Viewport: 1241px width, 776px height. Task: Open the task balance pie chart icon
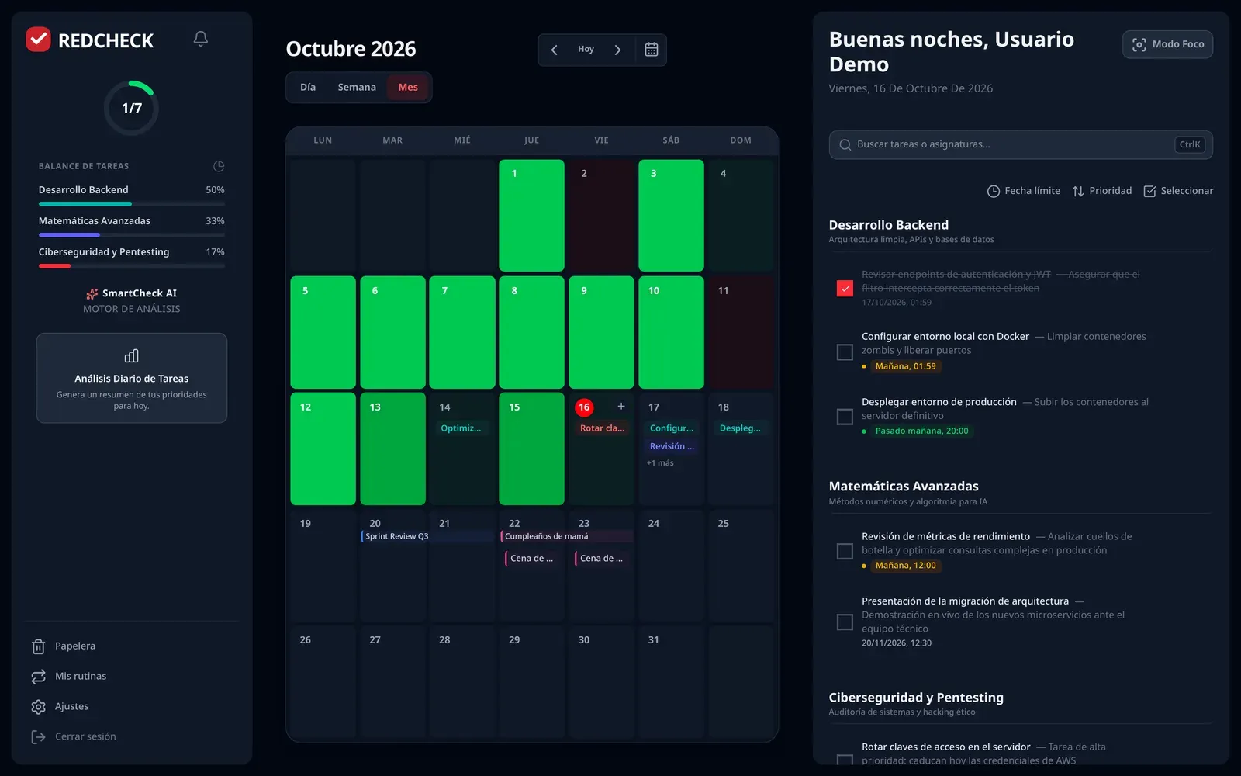coord(219,166)
